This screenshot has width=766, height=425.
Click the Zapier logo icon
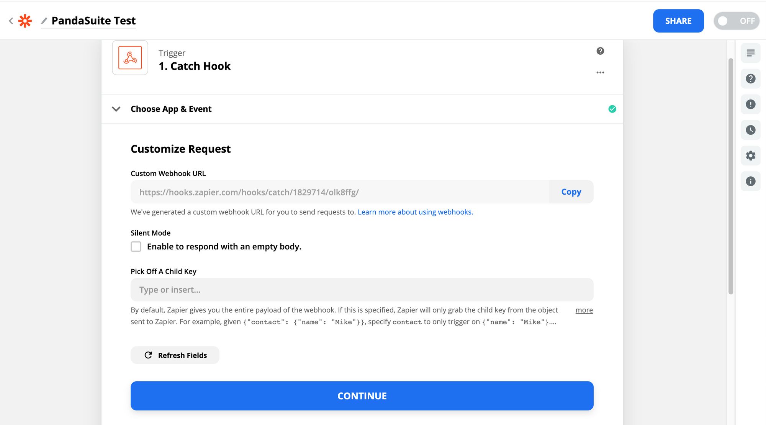(25, 21)
